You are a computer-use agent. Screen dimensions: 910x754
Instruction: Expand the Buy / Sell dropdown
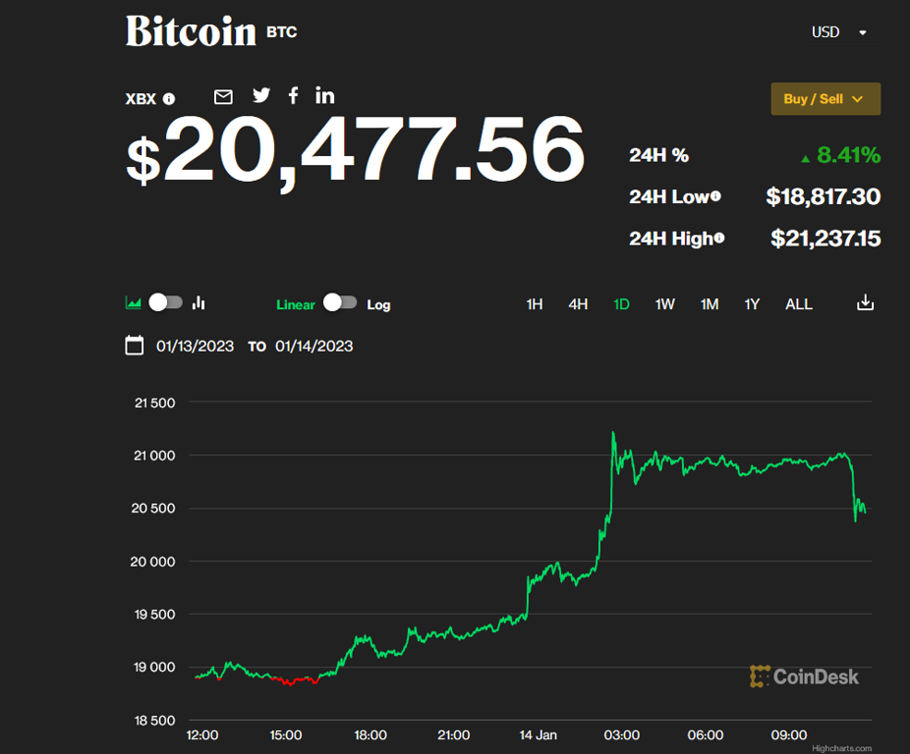pyautogui.click(x=825, y=99)
